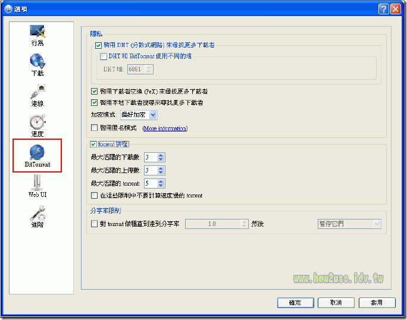Select the 下載 globe icon in sidebar
The width and height of the screenshot is (407, 320).
(37, 62)
